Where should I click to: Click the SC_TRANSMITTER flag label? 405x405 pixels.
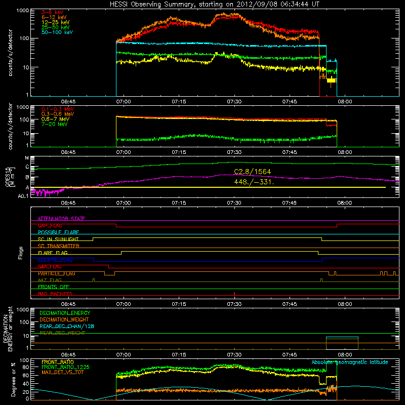[58, 246]
